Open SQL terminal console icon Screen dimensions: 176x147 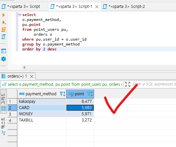tap(4, 51)
